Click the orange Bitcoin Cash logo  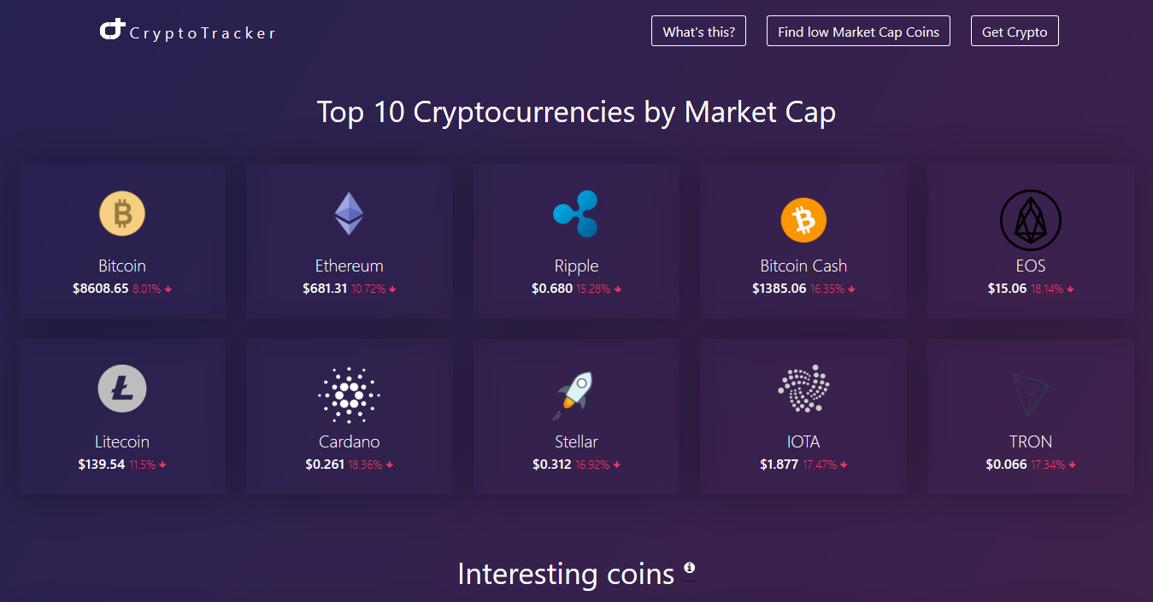803,219
